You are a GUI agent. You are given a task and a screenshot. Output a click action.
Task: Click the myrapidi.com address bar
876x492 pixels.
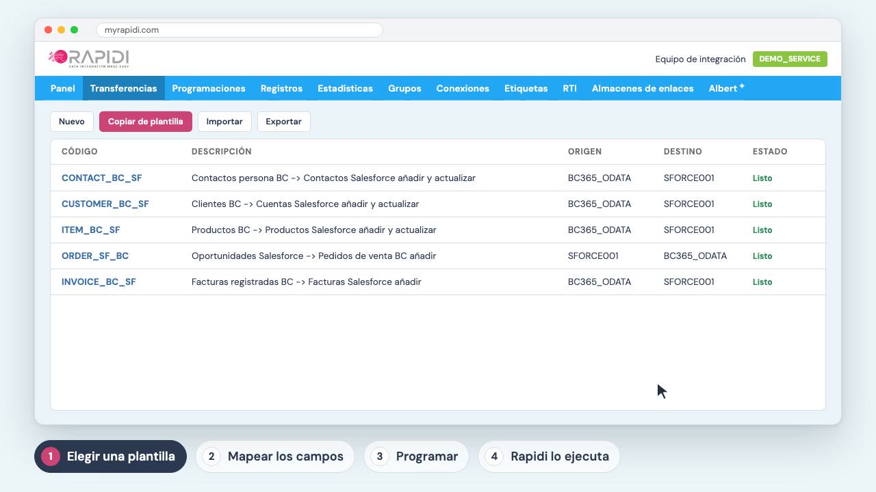click(x=240, y=30)
